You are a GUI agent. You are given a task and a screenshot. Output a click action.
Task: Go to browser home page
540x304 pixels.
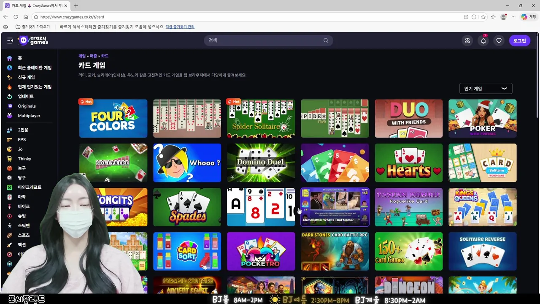tap(26, 17)
